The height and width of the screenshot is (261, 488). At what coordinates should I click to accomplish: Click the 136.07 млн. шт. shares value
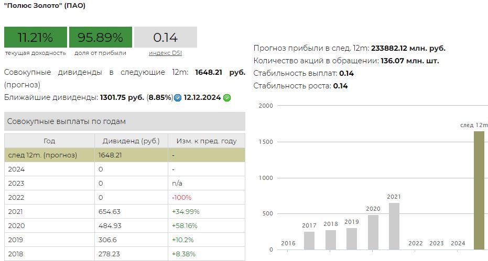pos(410,61)
